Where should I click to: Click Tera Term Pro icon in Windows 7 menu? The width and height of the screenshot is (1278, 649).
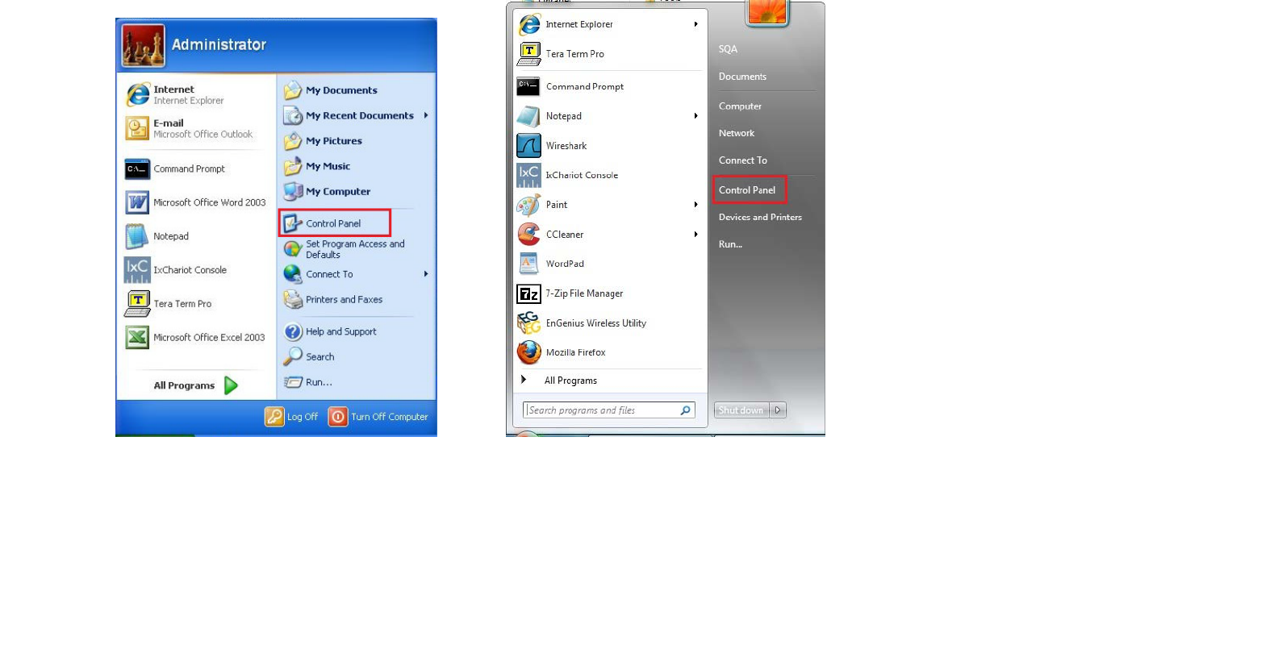click(528, 54)
